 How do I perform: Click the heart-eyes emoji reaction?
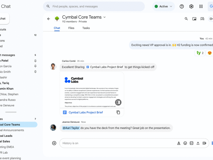[209, 53]
